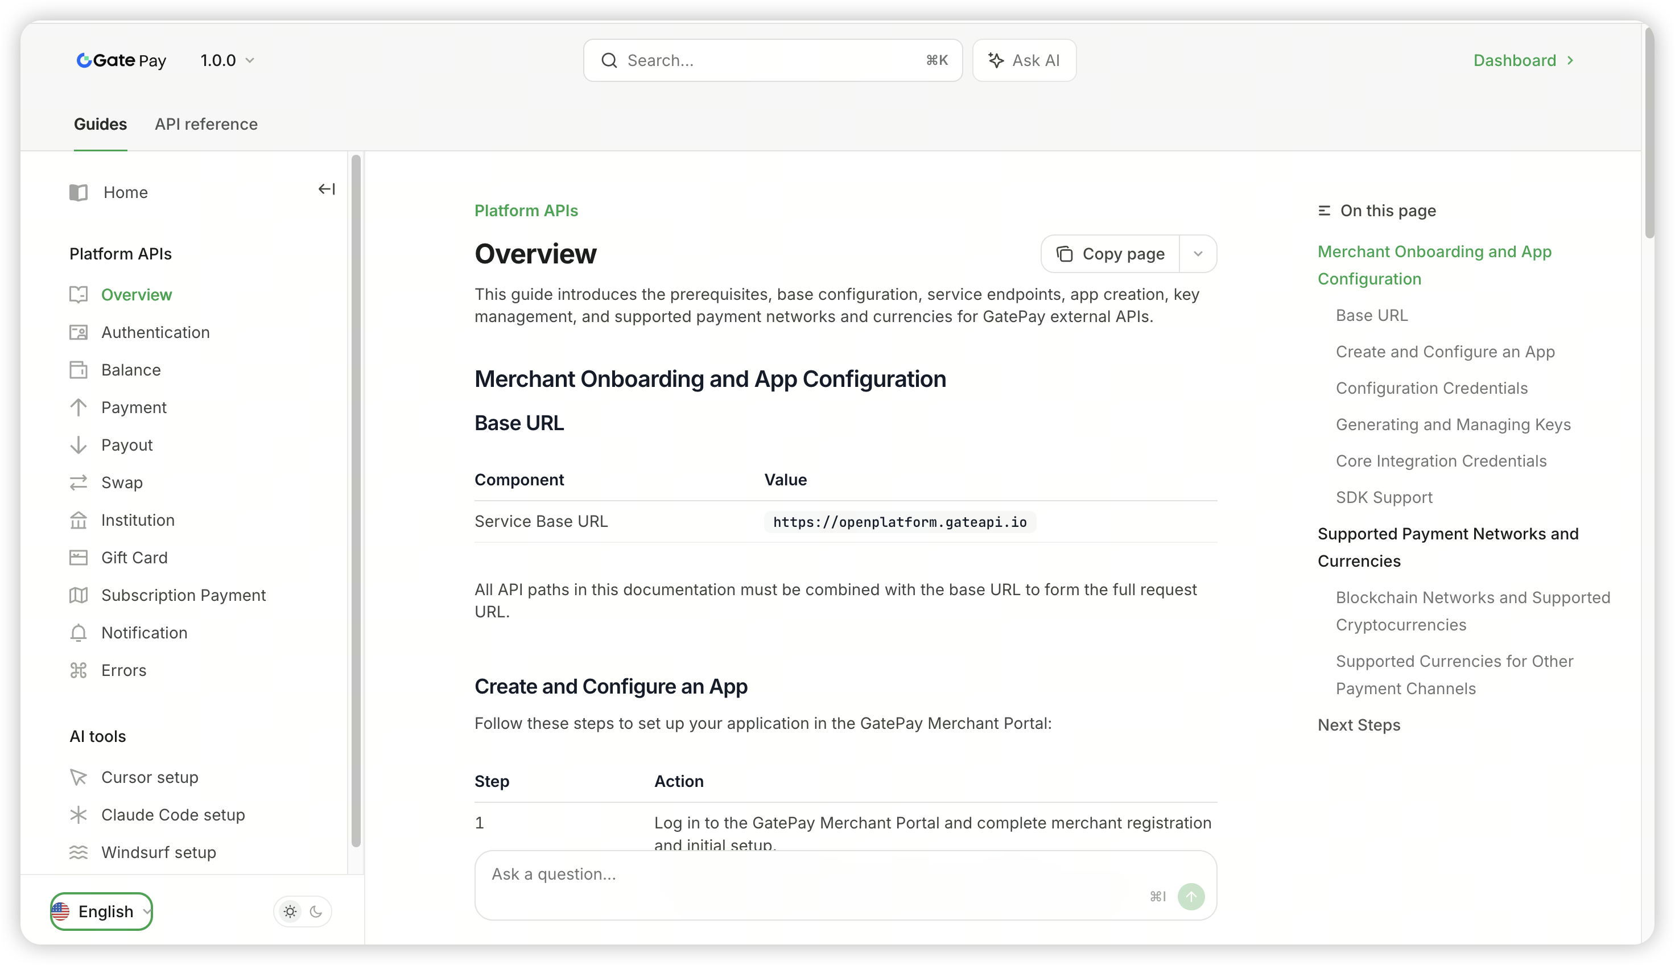This screenshot has height=965, width=1675.
Task: Click the Institution bank icon
Action: (x=79, y=520)
